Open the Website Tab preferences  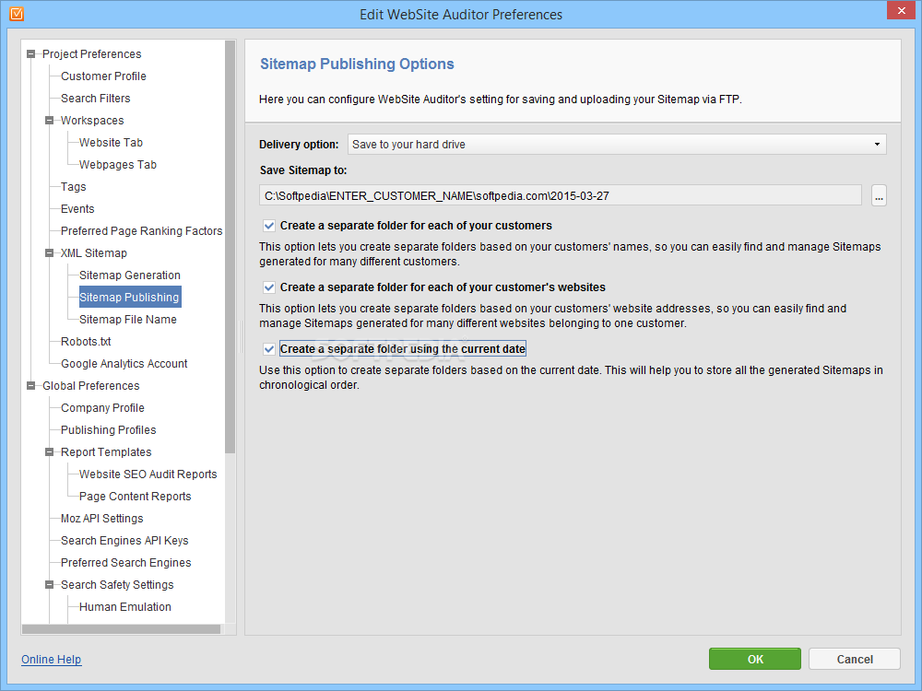point(111,143)
